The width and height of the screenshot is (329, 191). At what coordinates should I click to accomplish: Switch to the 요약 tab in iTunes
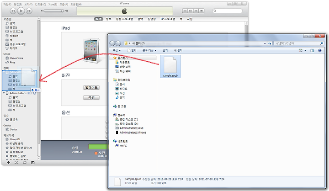98,19
